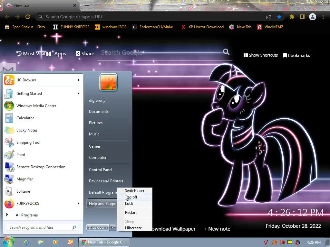
Task: Click the Shut down button
Action: [98, 227]
